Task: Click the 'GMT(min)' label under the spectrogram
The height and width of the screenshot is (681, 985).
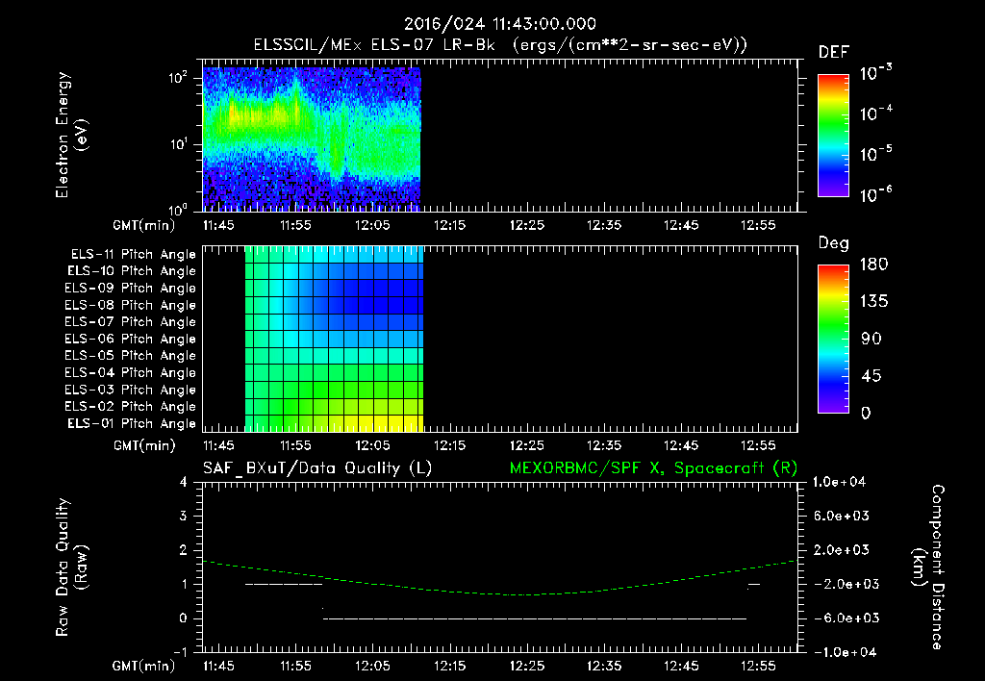Action: [x=144, y=225]
